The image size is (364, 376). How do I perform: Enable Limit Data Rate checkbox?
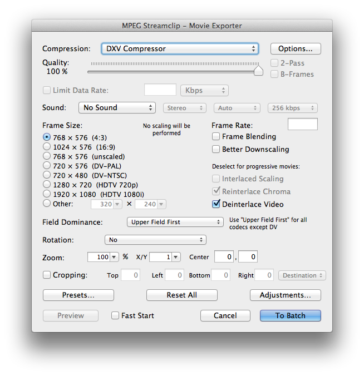coord(47,90)
